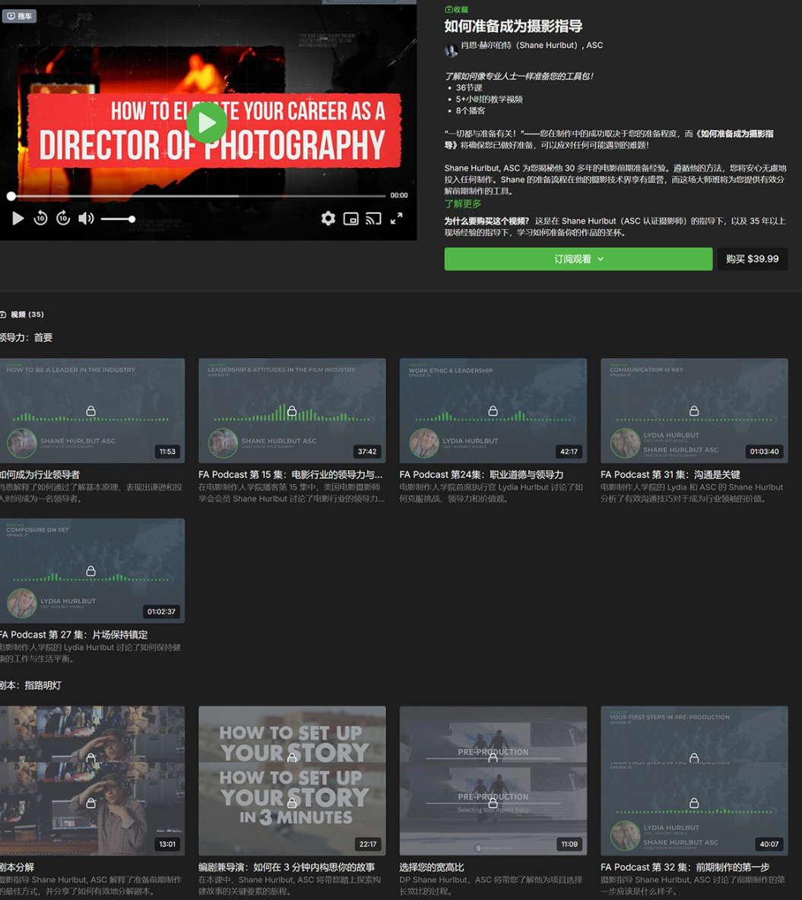This screenshot has width=802, height=900.
Task: Click lock icon on Composure On Set card
Action: 90,571
